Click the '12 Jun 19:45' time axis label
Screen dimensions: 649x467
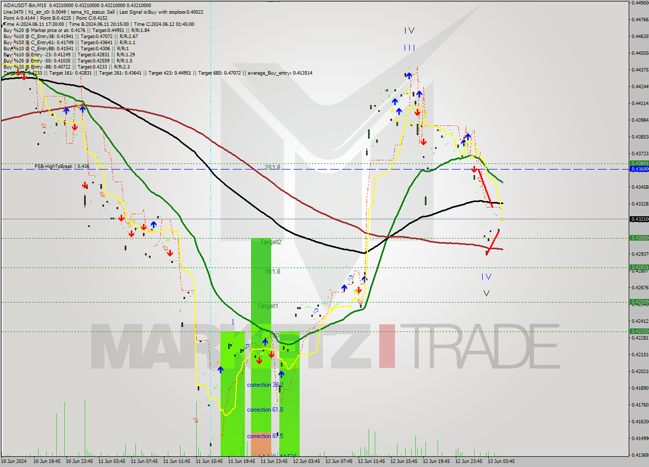[437, 462]
